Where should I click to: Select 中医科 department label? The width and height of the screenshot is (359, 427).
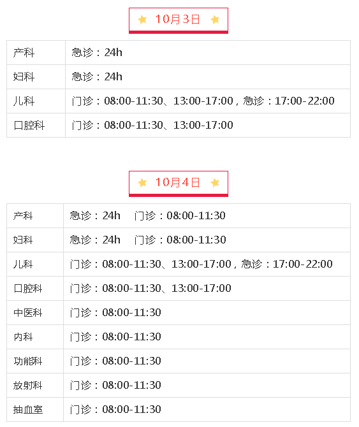(28, 313)
